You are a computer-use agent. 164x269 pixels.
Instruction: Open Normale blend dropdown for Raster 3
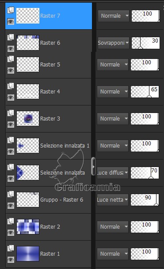coord(112,118)
